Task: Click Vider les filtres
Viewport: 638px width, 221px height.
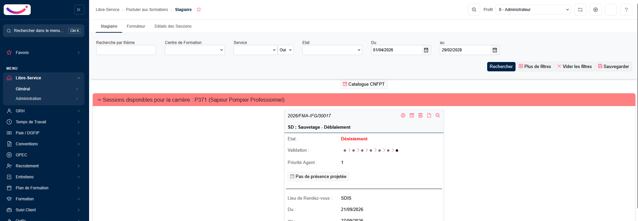Action: [x=575, y=67]
